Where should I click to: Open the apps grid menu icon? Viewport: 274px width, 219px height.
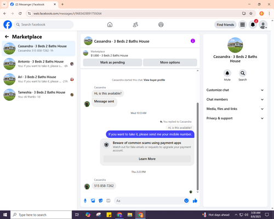tap(242, 25)
